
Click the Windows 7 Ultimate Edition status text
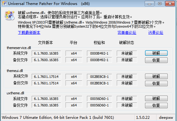[x=58, y=118]
